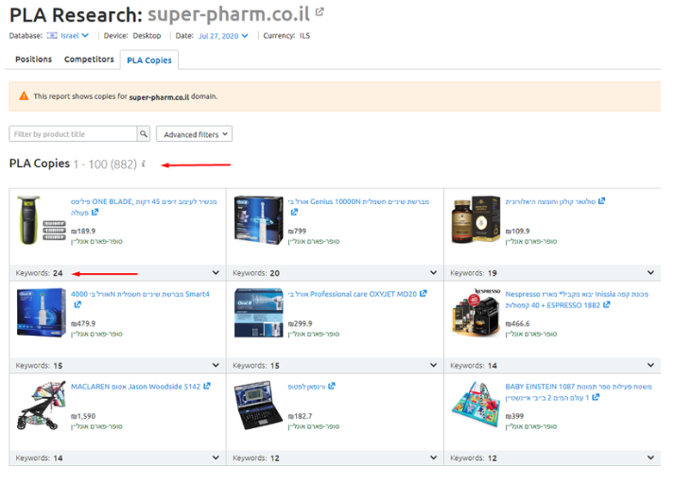Image resolution: width=675 pixels, height=483 pixels.
Task: Open external link icon of OXYJET MD20 product
Action: tap(424, 293)
